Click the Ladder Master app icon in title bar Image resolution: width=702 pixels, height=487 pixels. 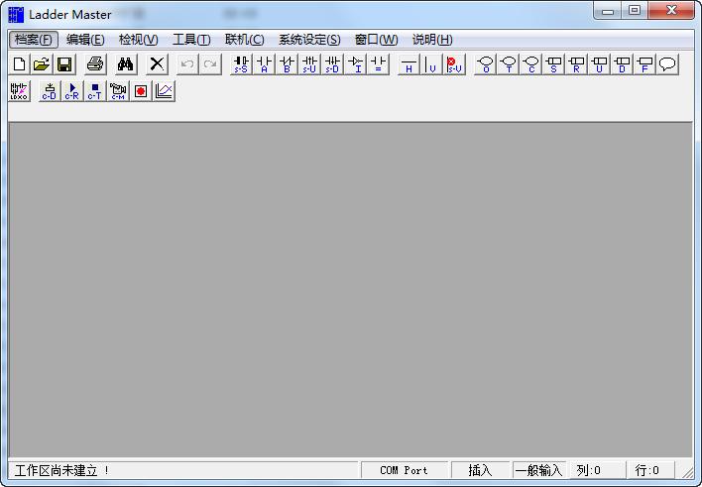click(x=16, y=14)
